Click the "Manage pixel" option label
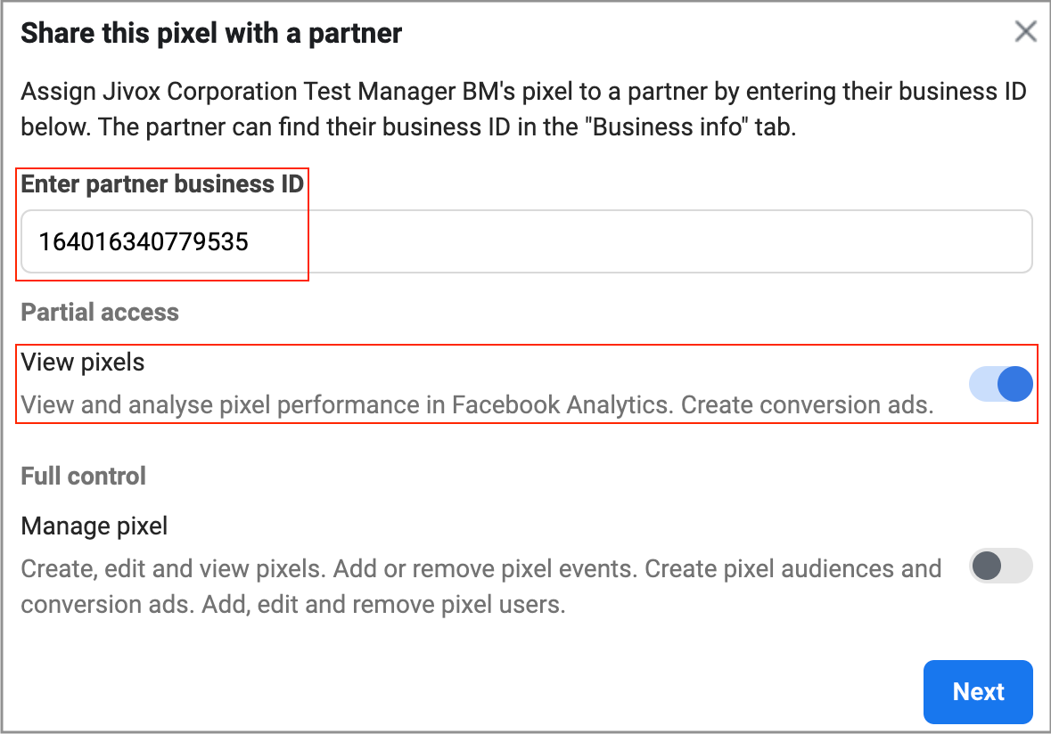1051x734 pixels. (94, 526)
